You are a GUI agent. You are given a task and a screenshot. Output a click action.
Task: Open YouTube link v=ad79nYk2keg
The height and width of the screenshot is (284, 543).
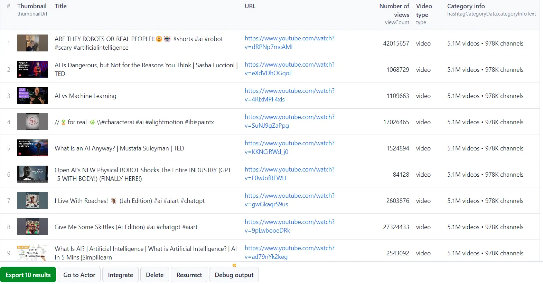pos(290,253)
